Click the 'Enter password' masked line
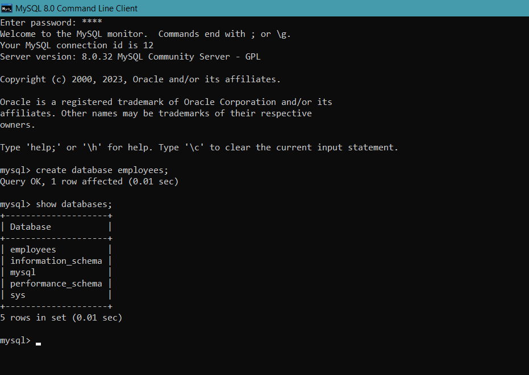The width and height of the screenshot is (529, 375). (51, 23)
